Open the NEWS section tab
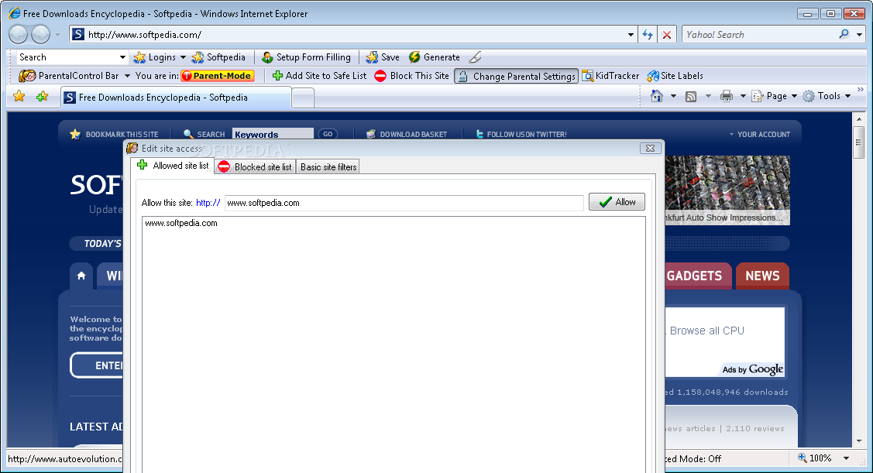Image resolution: width=873 pixels, height=473 pixels. tap(762, 276)
